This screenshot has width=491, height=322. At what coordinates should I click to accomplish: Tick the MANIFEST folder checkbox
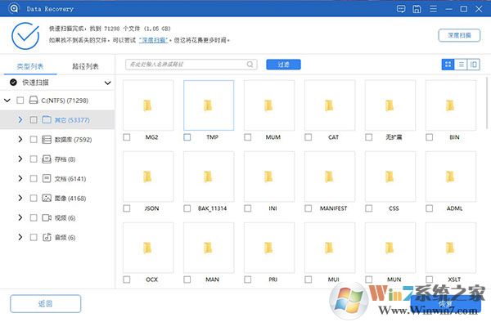(309, 208)
